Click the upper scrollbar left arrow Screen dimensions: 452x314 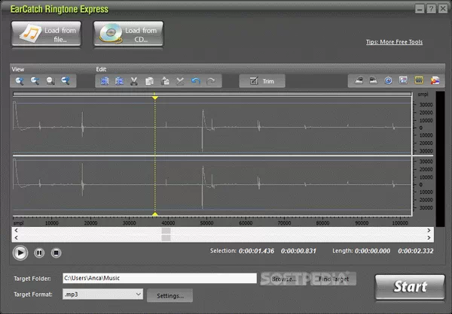(x=16, y=231)
